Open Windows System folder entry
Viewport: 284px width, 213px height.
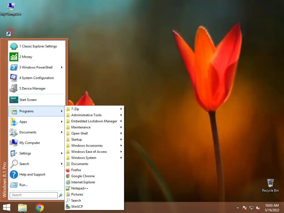(x=94, y=158)
